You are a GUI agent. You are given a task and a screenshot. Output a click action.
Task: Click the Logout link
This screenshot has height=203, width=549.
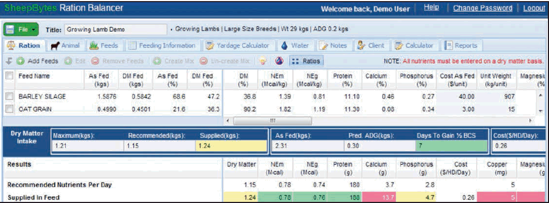(x=534, y=8)
